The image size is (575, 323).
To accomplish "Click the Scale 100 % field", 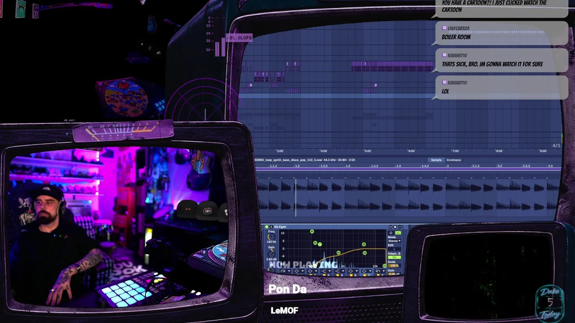I will coord(394,266).
